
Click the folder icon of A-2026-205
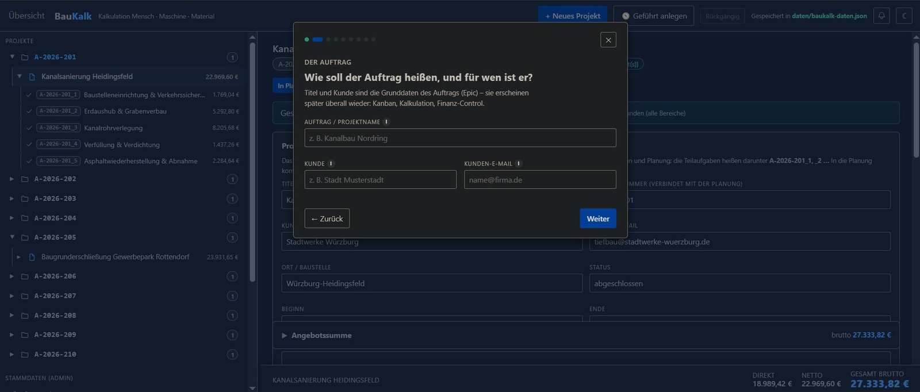tap(25, 237)
